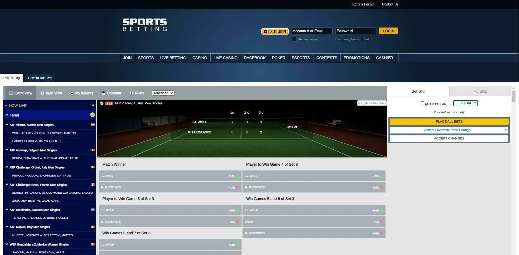This screenshot has height=255, width=519.
Task: Click the Calendar icon in toolbar
Action: (103, 93)
